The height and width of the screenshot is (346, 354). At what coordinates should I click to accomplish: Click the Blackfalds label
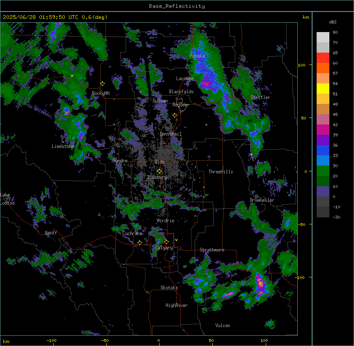181,92
